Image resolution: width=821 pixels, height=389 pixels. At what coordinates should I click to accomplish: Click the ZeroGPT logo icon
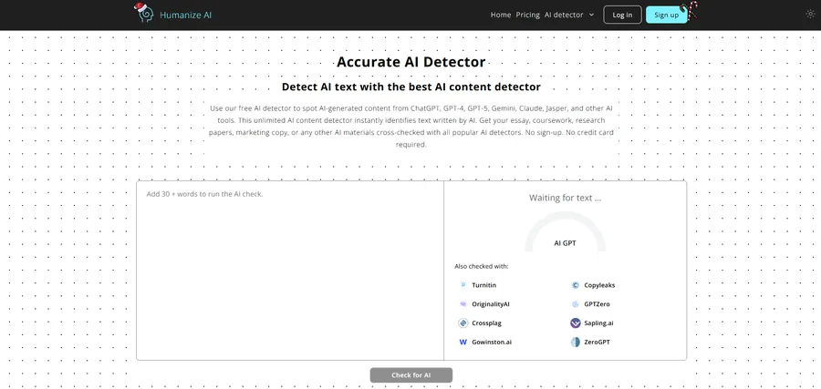pyautogui.click(x=575, y=343)
